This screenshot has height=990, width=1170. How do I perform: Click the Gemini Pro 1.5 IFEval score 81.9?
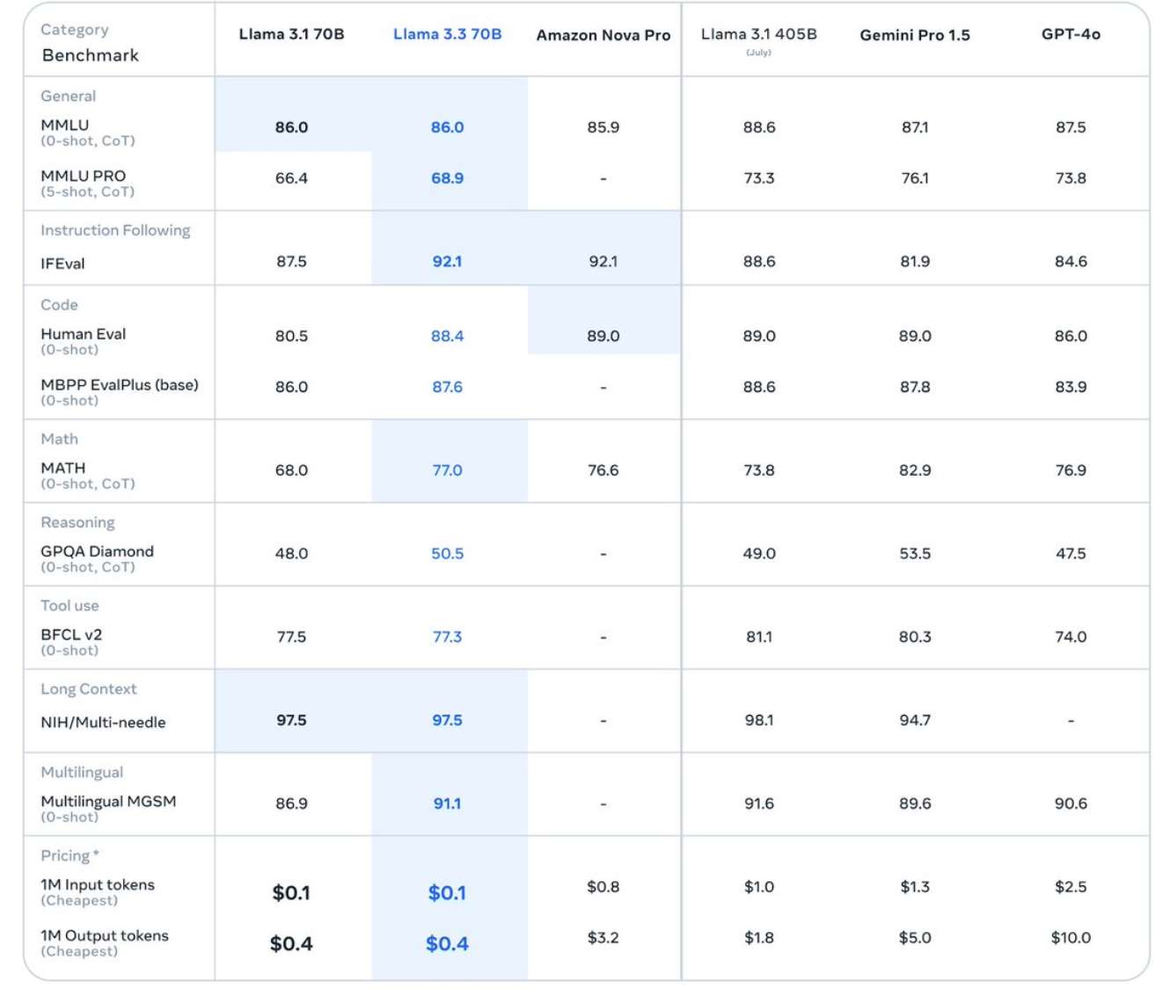915,262
